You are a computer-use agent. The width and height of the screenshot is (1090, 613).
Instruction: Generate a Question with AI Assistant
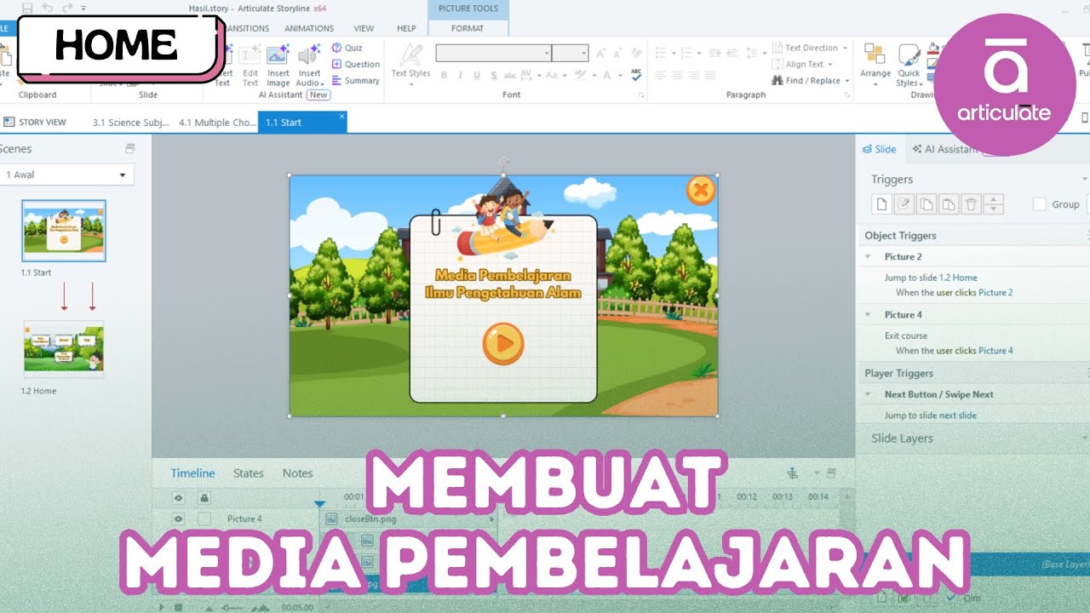[x=356, y=64]
